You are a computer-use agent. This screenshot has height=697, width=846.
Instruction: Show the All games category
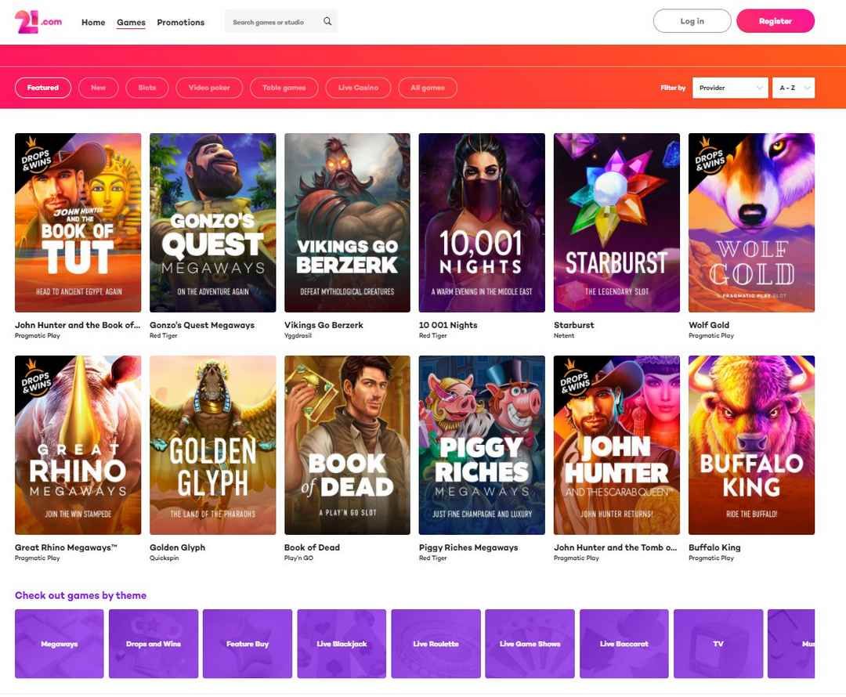428,88
